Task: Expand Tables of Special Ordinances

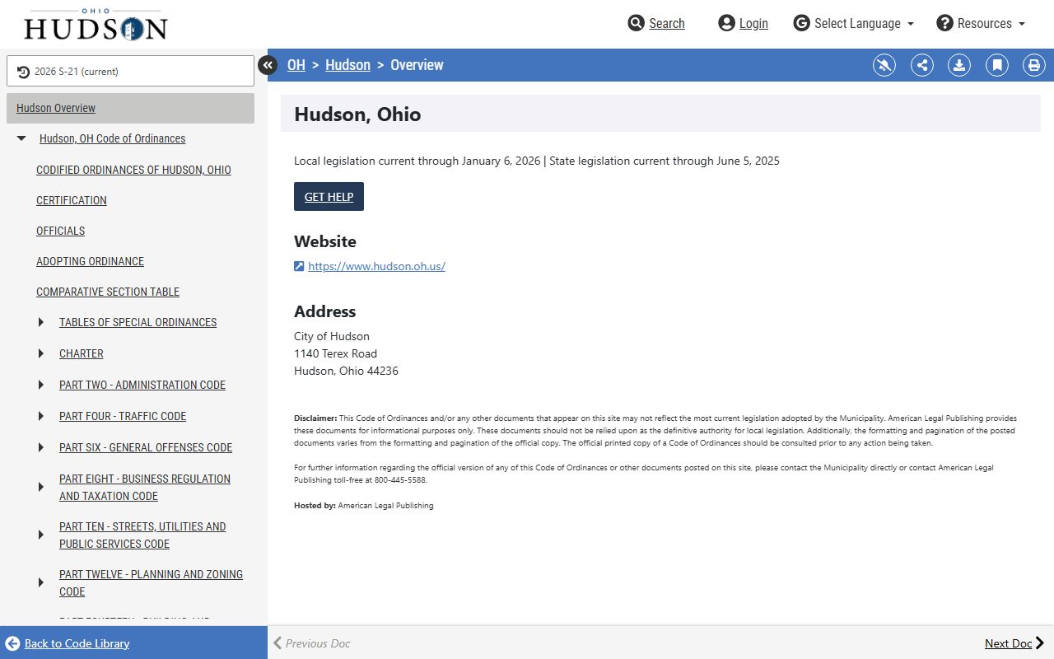Action: coord(41,322)
